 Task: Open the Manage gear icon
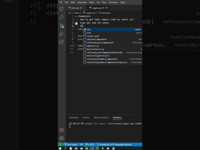(x=62, y=138)
